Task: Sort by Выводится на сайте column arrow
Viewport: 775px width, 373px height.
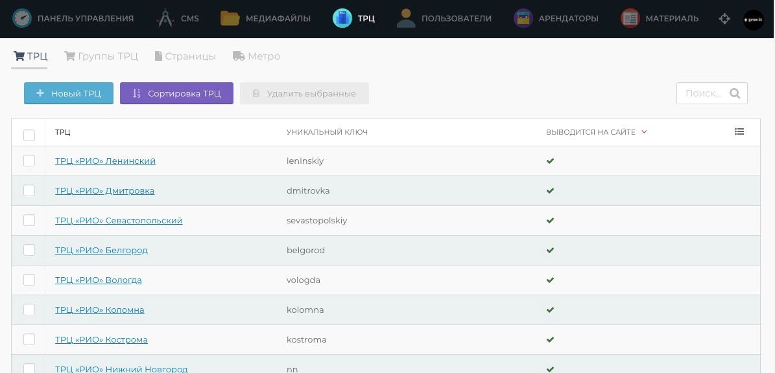Action: pyautogui.click(x=644, y=132)
